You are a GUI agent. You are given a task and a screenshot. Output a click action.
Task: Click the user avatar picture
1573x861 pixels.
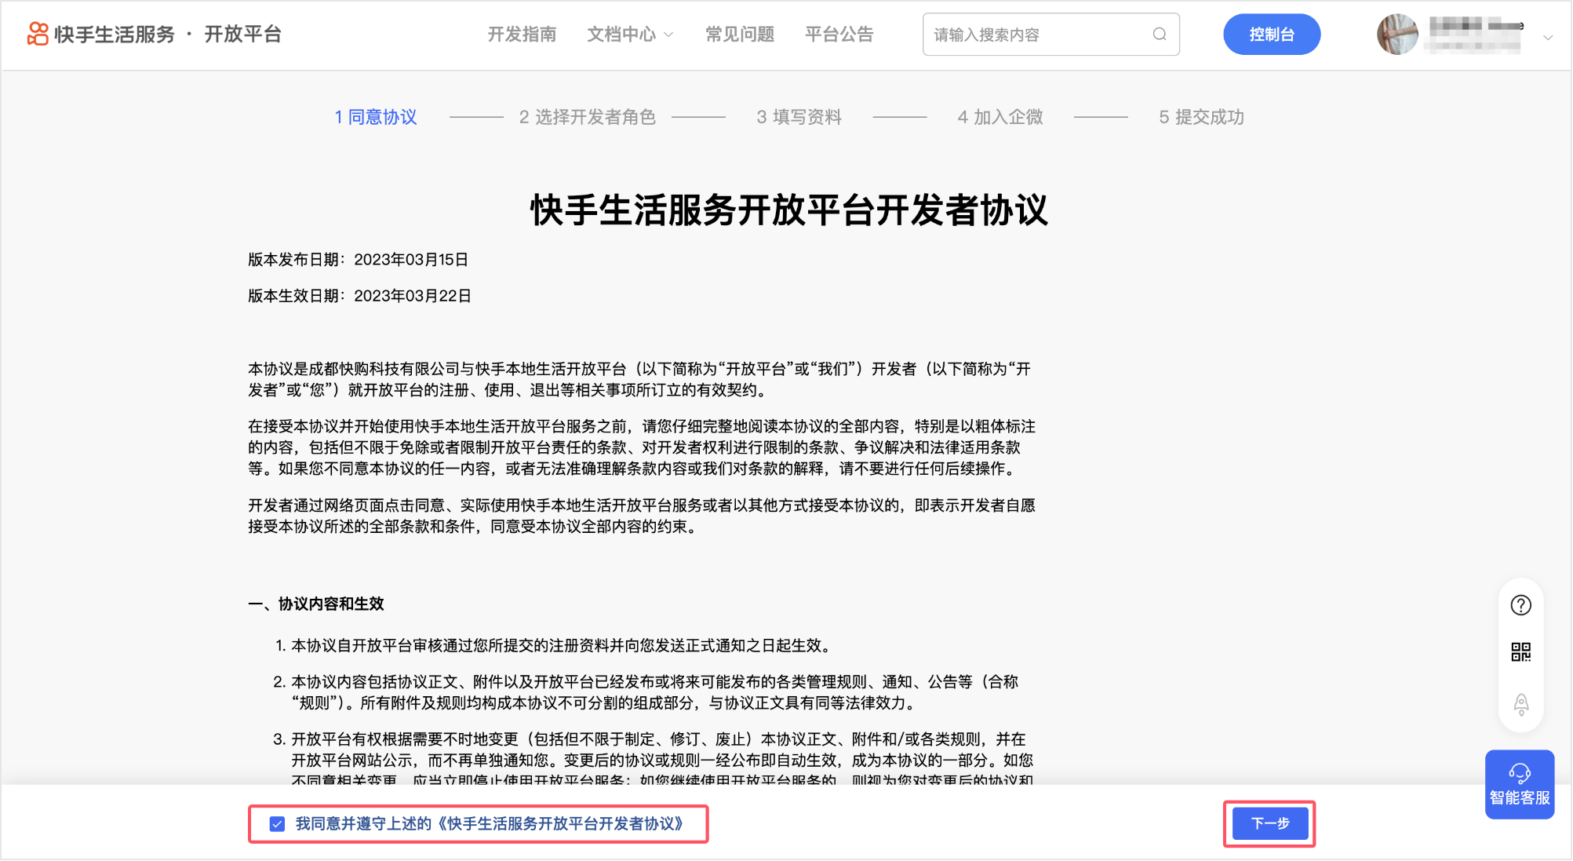[x=1397, y=35]
